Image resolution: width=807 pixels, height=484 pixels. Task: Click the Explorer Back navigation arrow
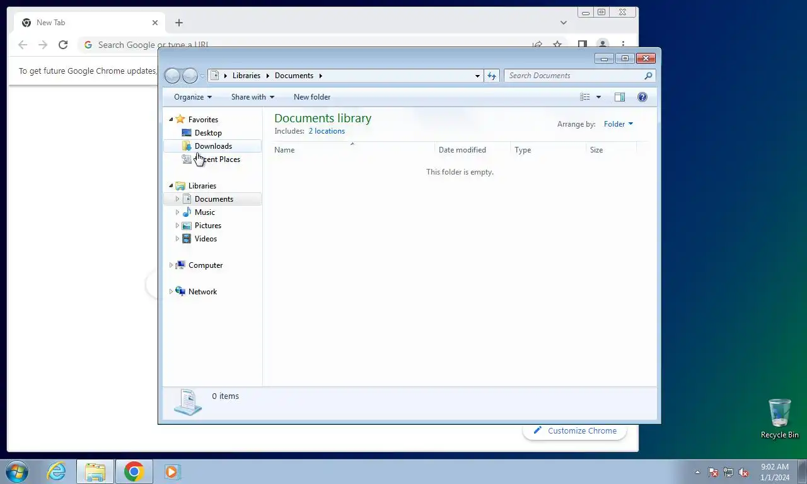(172, 76)
